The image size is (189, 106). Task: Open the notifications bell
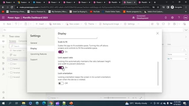[x=166, y=18]
